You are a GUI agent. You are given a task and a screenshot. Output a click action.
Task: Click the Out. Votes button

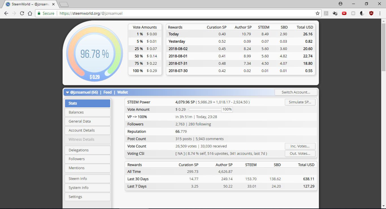tap(300, 154)
